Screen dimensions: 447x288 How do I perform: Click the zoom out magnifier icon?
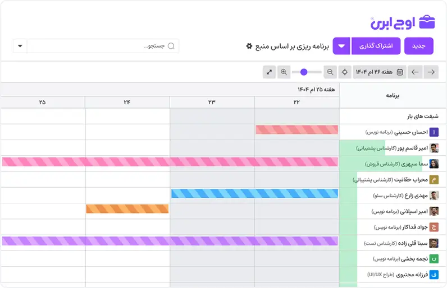pos(330,72)
